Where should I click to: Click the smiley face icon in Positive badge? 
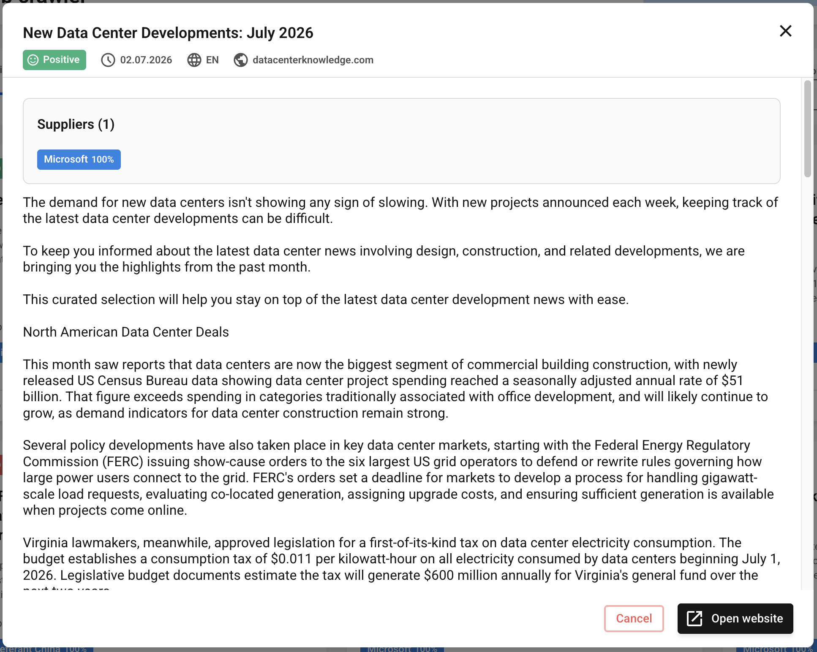pyautogui.click(x=33, y=60)
